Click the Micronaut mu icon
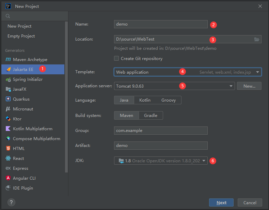 tap(8, 109)
